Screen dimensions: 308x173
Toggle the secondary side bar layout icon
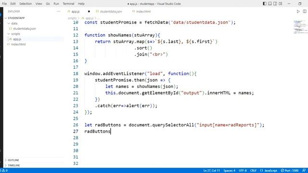point(275,3)
